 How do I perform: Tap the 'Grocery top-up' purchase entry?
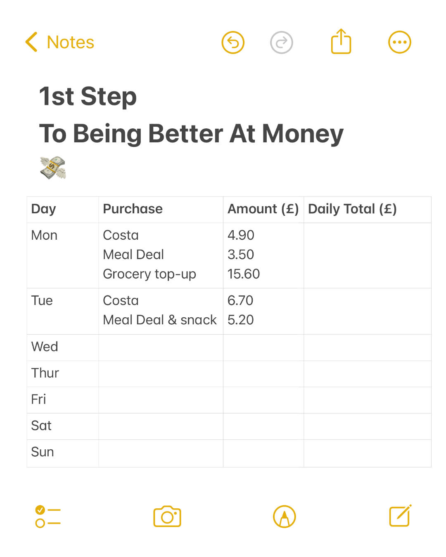tap(149, 274)
